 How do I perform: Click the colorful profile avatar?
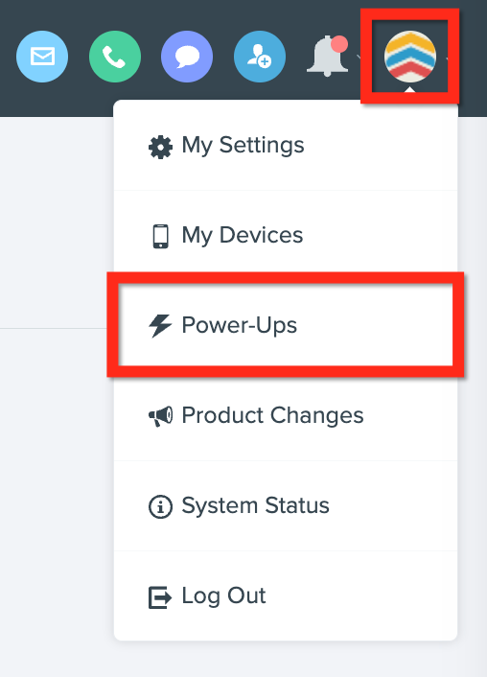410,57
